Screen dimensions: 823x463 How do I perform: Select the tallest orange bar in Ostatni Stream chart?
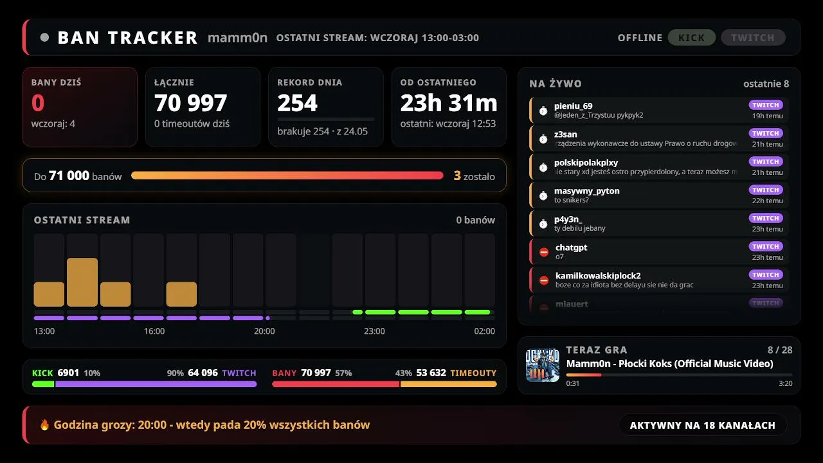(82, 282)
